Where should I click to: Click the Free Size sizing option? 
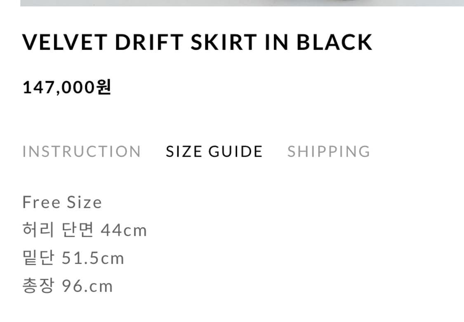[62, 202]
